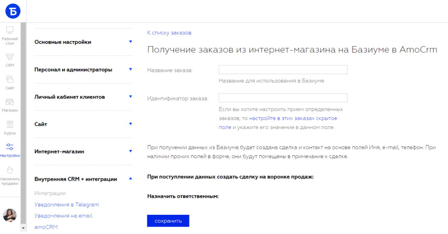
Task: Expand the Личный кабинет клиентов arrow
Action: click(x=131, y=97)
